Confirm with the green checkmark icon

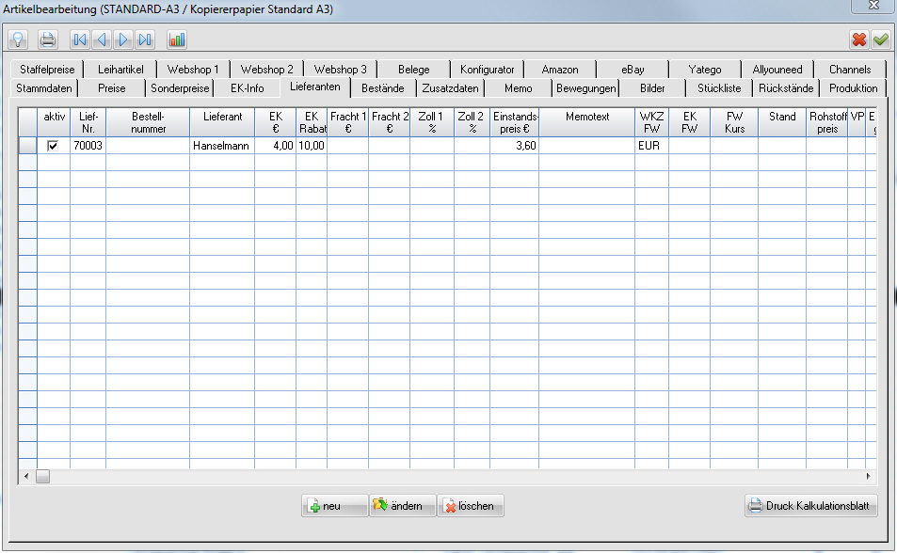click(880, 39)
